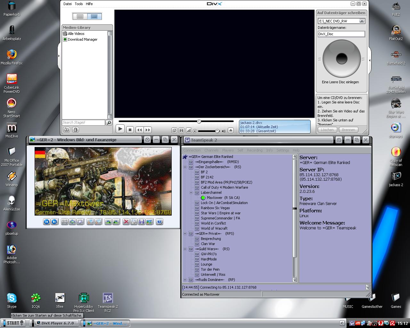Go to next image in picture viewer
410x328 pixels.
click(54, 222)
